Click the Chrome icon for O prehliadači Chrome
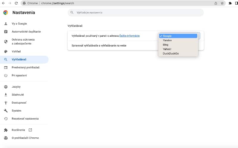 [6, 138]
